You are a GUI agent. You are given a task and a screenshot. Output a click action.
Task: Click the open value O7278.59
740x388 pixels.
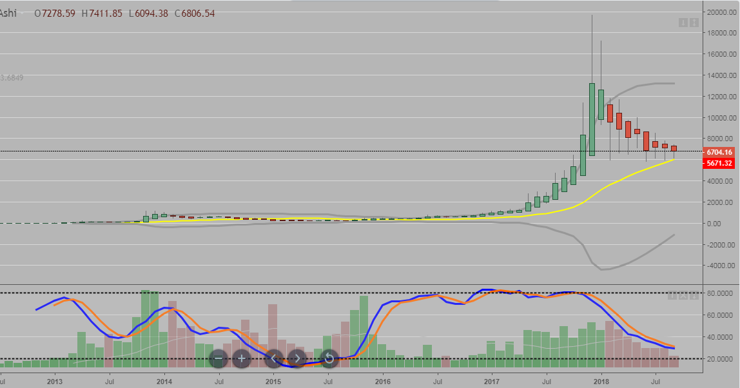tap(55, 14)
